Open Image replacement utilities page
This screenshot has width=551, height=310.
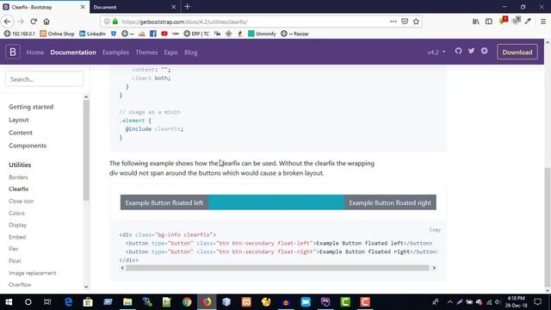coord(33,273)
